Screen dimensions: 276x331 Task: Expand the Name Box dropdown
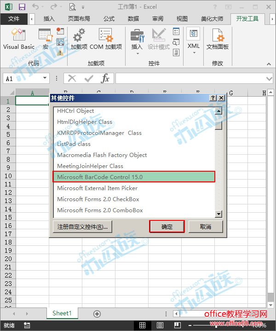45,78
